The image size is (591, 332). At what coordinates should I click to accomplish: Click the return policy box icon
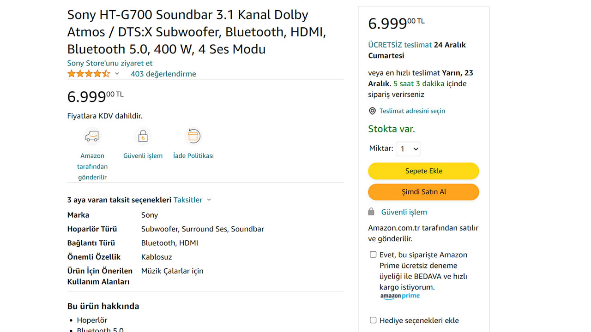click(x=193, y=136)
